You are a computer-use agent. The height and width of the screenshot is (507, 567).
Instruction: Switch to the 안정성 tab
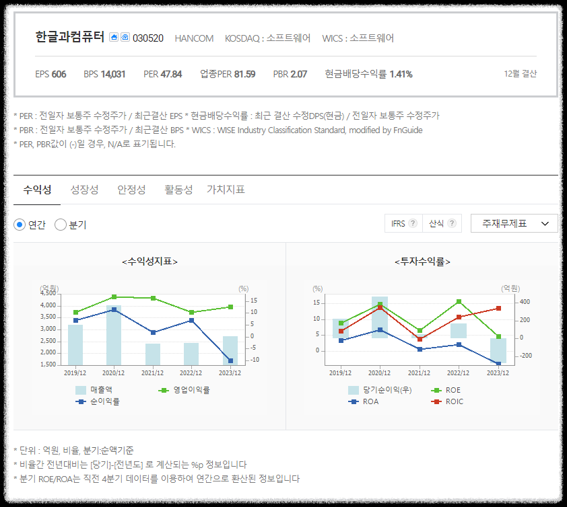pyautogui.click(x=131, y=190)
